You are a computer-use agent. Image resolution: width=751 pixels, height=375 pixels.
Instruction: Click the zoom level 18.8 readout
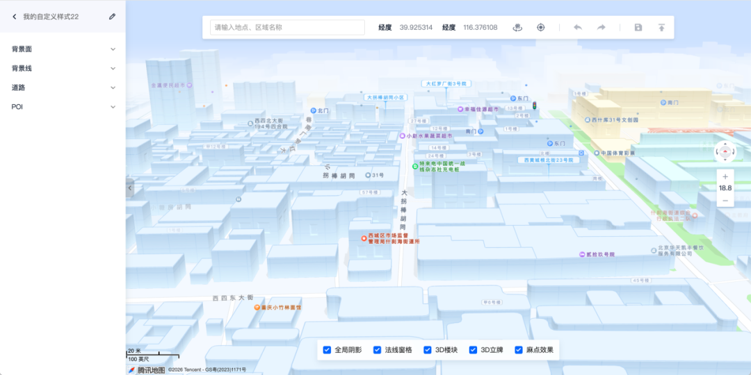(x=725, y=188)
